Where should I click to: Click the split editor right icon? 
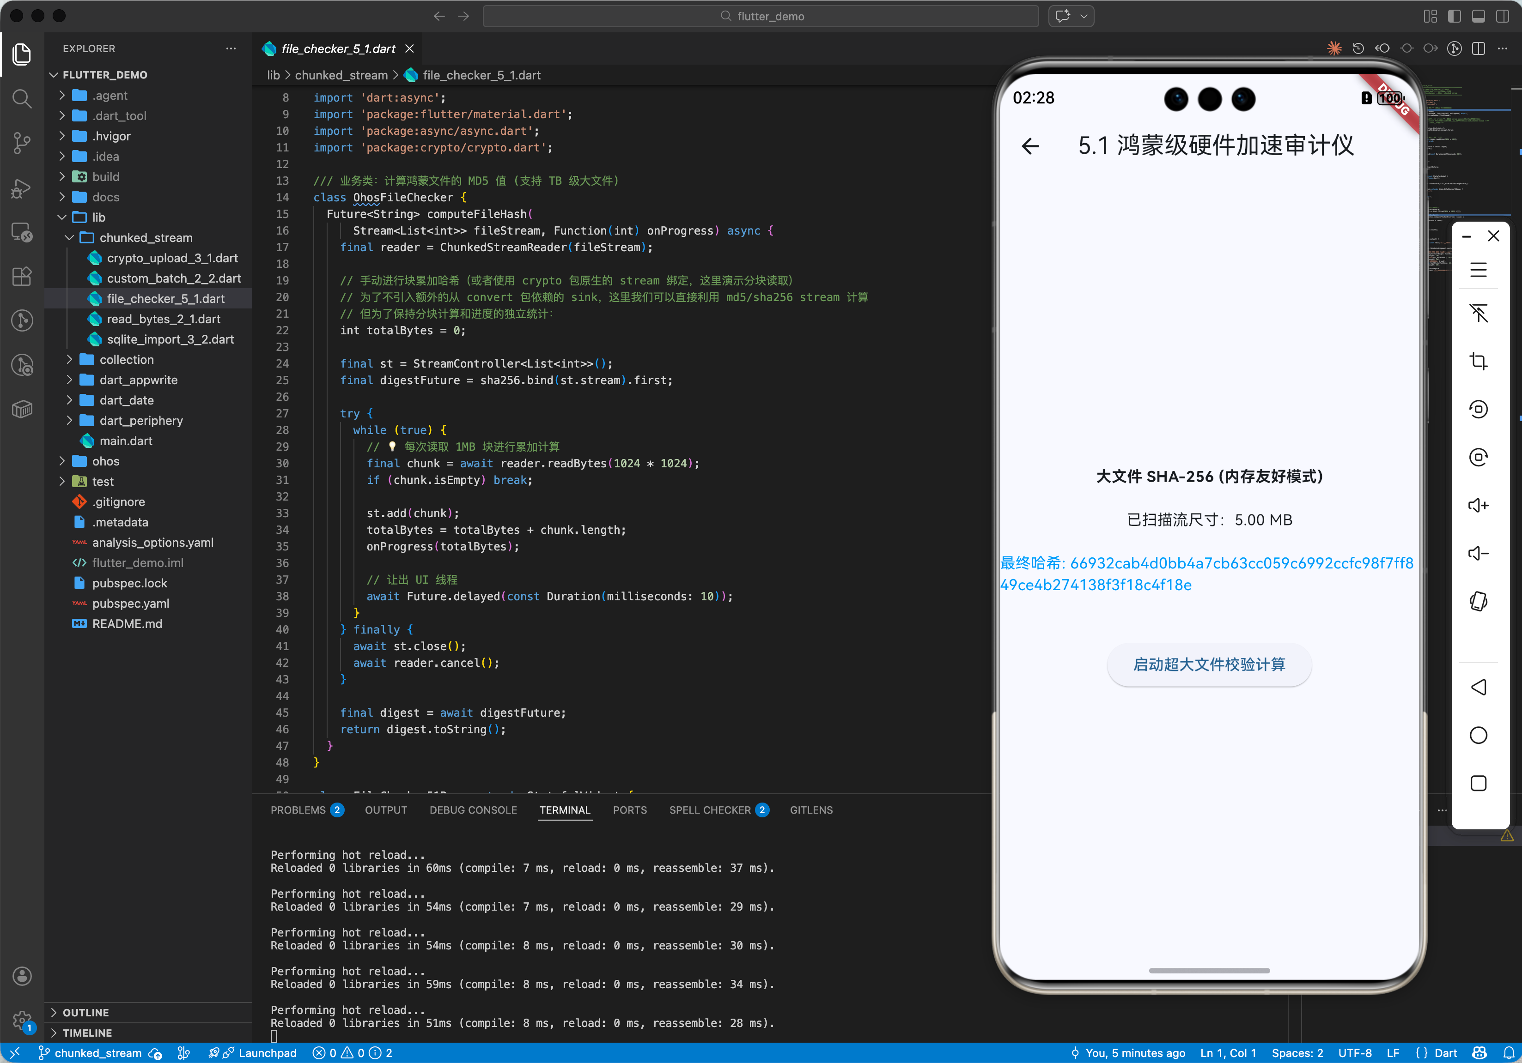coord(1478,48)
